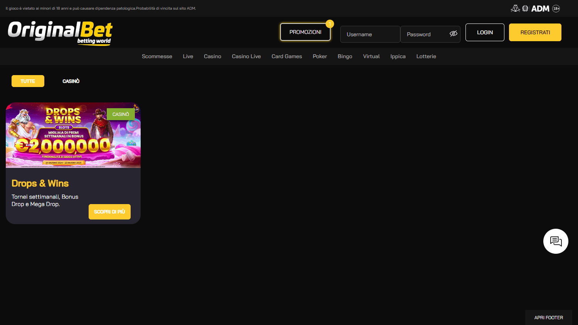This screenshot has width=578, height=325.
Task: Click the gambling warning text at top
Action: (x=101, y=8)
